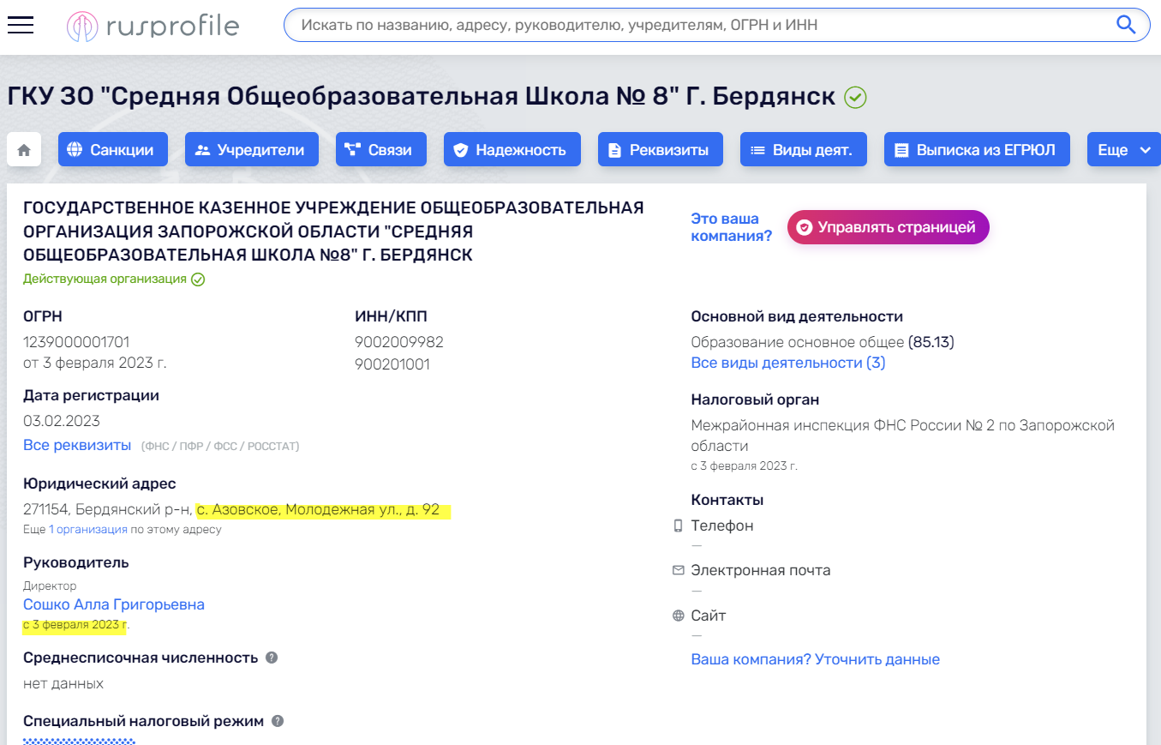Open help for Специальный налоговый режим
Image resolution: width=1161 pixels, height=745 pixels.
(276, 721)
